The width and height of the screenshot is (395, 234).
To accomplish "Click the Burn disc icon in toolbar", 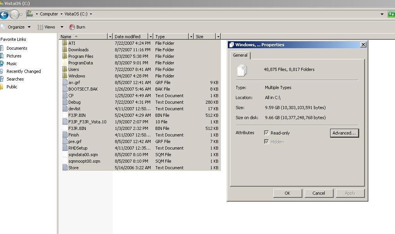I will (72, 27).
